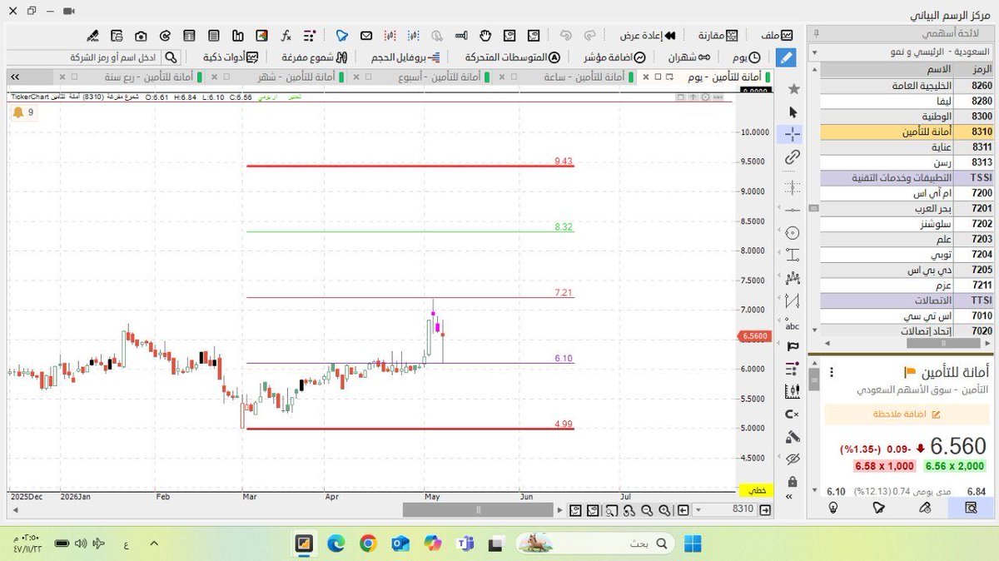Select row 8300 الوطنية
999x561 pixels.
point(907,116)
